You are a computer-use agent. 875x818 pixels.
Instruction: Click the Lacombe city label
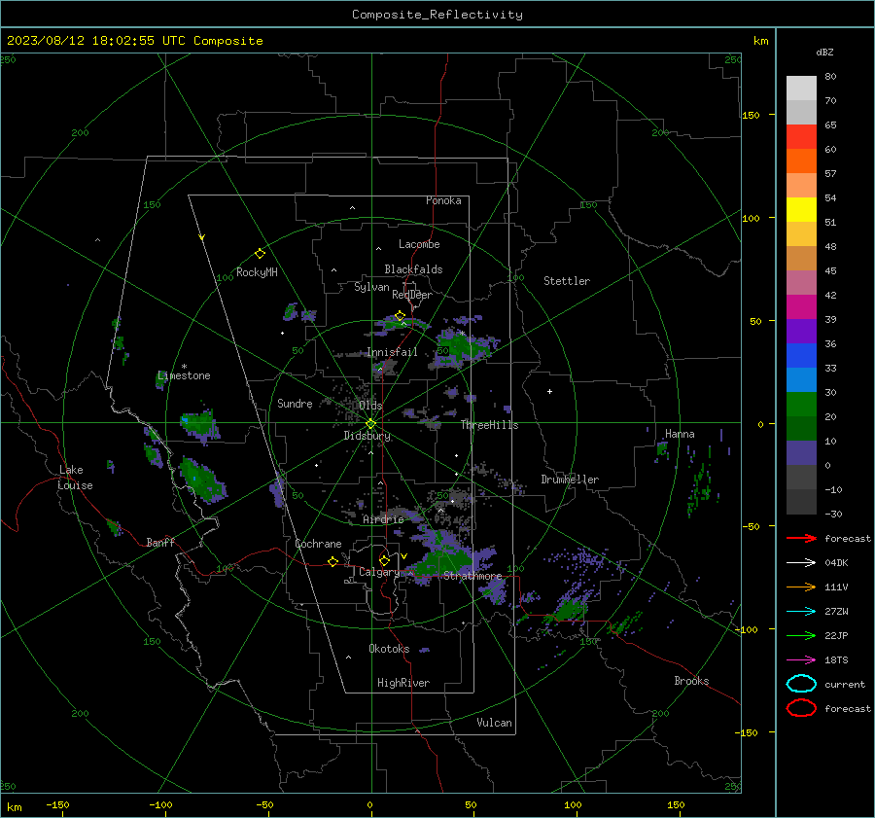point(419,244)
